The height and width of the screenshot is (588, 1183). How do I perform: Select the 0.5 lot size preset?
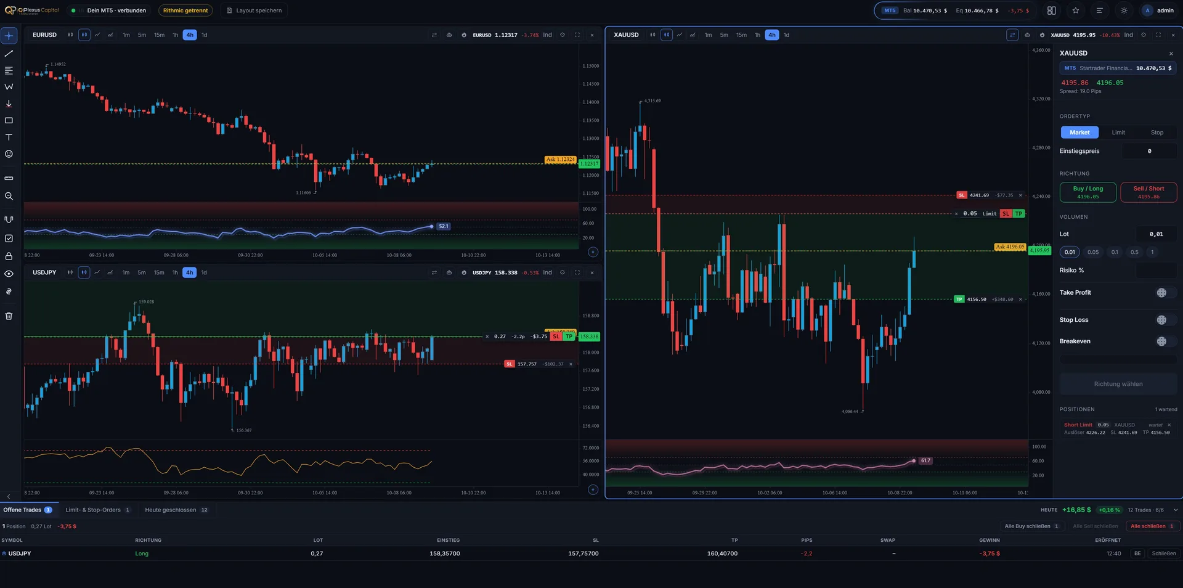[x=1134, y=252]
